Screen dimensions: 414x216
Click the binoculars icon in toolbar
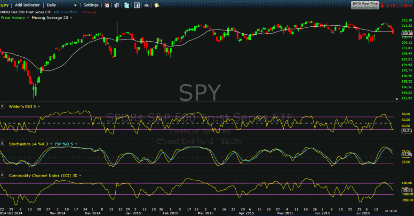147,5
